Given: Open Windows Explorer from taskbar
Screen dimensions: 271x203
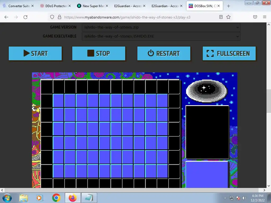Looking at the screenshot, I should coord(24,198).
